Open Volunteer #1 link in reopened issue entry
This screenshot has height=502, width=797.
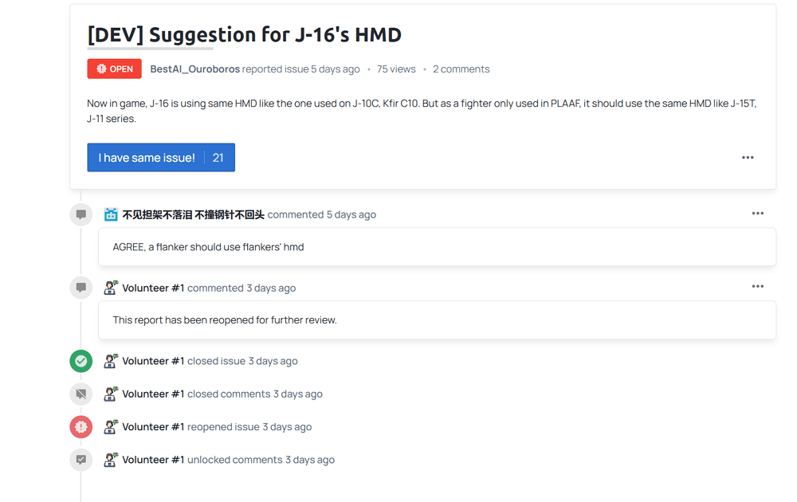click(153, 427)
